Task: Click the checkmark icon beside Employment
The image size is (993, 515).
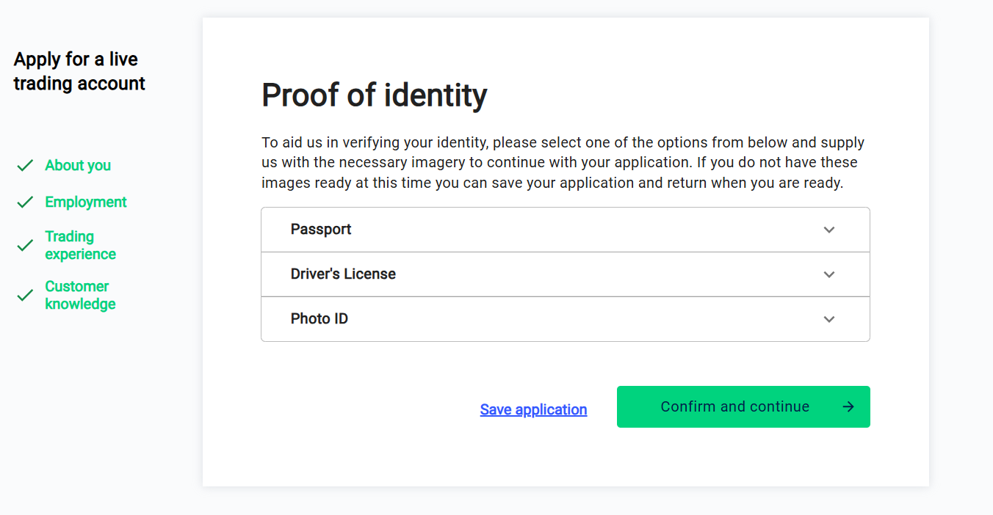Action: 25,202
